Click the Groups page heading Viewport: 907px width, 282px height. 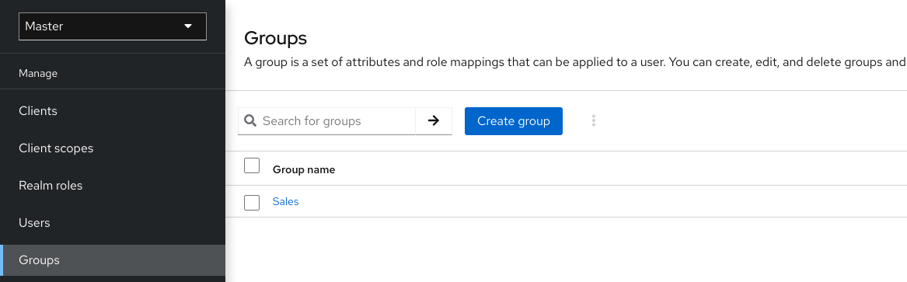tap(275, 38)
